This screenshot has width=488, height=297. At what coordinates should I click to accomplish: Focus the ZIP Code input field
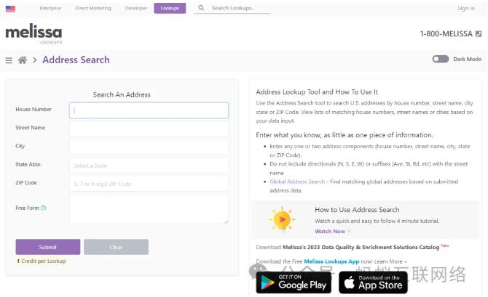click(x=149, y=184)
